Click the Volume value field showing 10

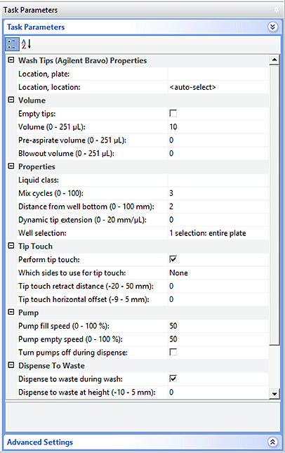(x=218, y=127)
